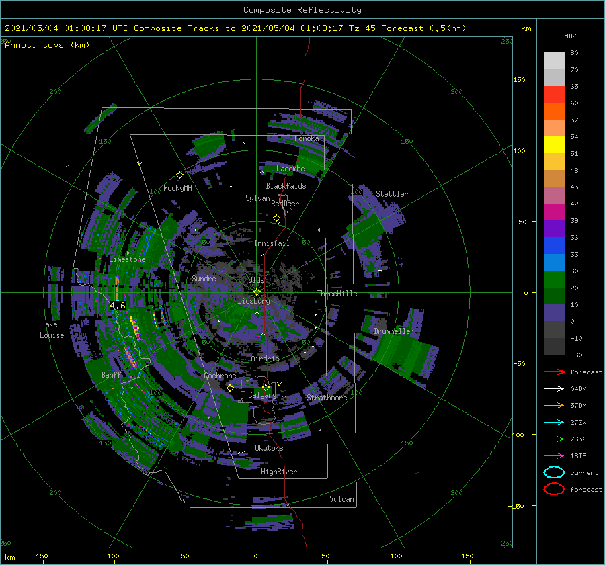Click the Banff city label
This screenshot has height=565, width=605.
pyautogui.click(x=111, y=374)
